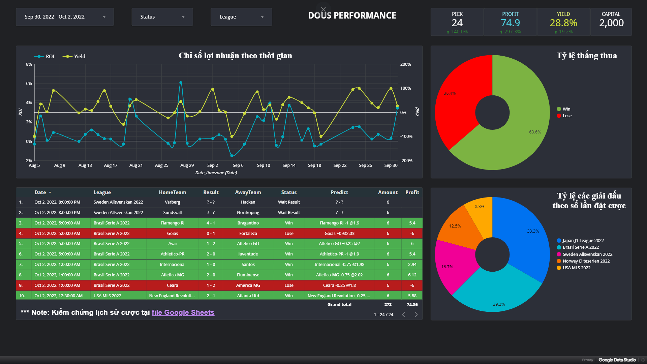This screenshot has width=647, height=364.
Task: Toggle Japan J1 League 2022 legend entry
Action: tap(580, 240)
